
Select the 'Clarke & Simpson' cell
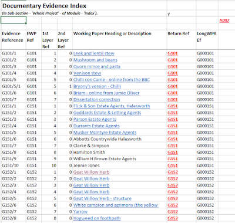click(x=120, y=146)
